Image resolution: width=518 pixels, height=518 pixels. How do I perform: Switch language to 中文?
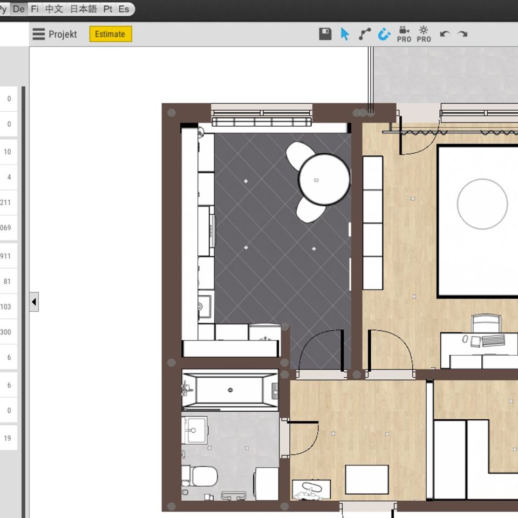(x=54, y=9)
